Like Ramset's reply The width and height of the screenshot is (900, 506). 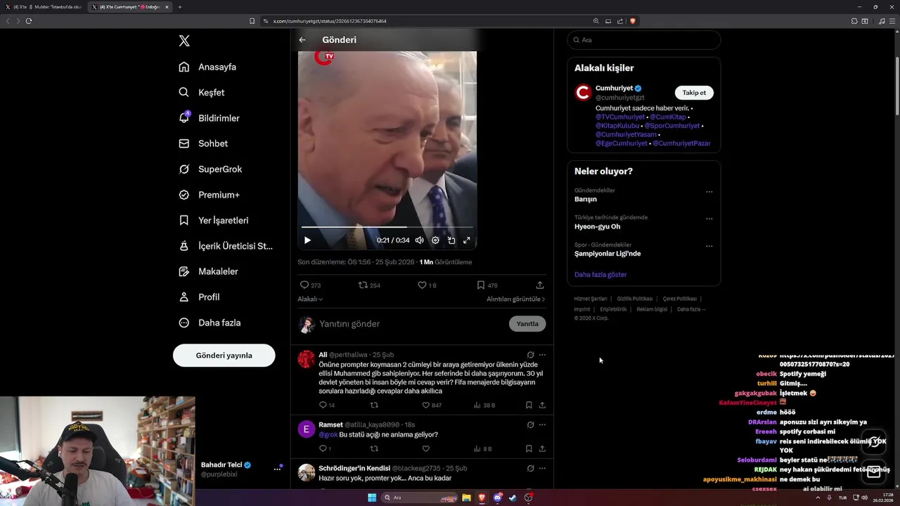coord(425,448)
